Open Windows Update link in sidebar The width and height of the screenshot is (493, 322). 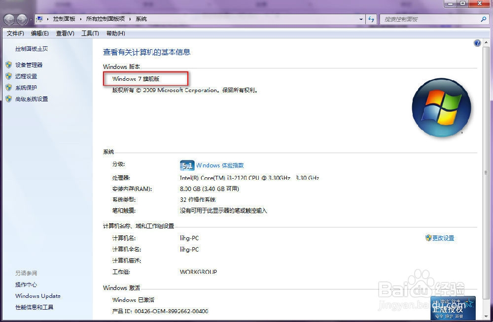(x=38, y=296)
